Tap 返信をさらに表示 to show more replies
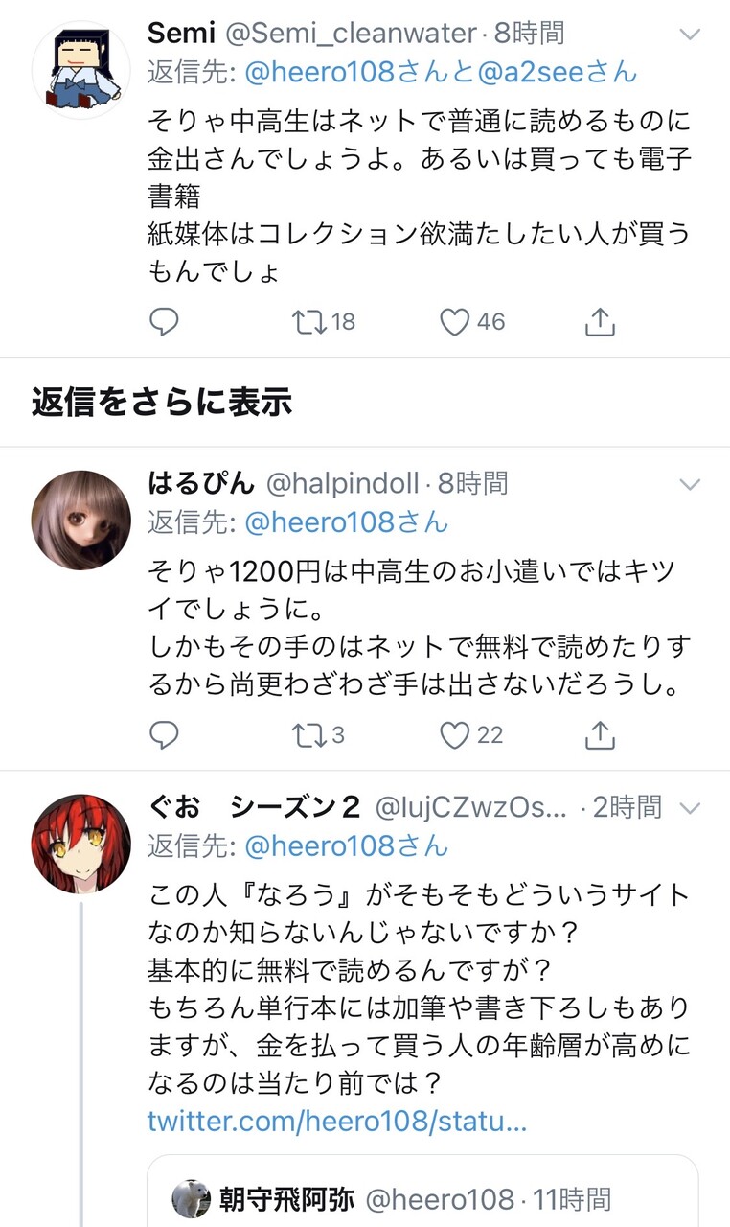This screenshot has height=1227, width=730. click(x=161, y=403)
